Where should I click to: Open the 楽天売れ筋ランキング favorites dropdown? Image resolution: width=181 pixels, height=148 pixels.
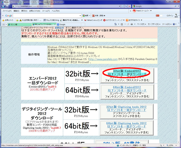[114, 20]
